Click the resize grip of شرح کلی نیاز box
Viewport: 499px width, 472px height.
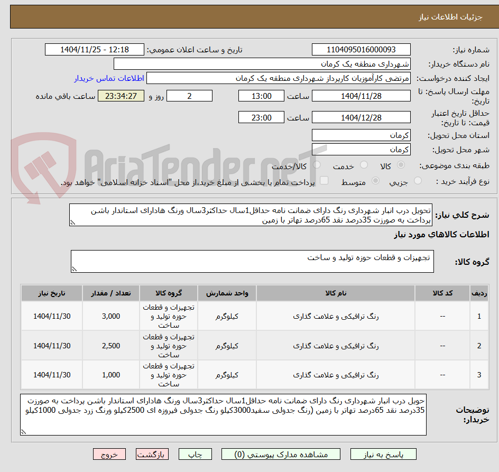coord(72,223)
